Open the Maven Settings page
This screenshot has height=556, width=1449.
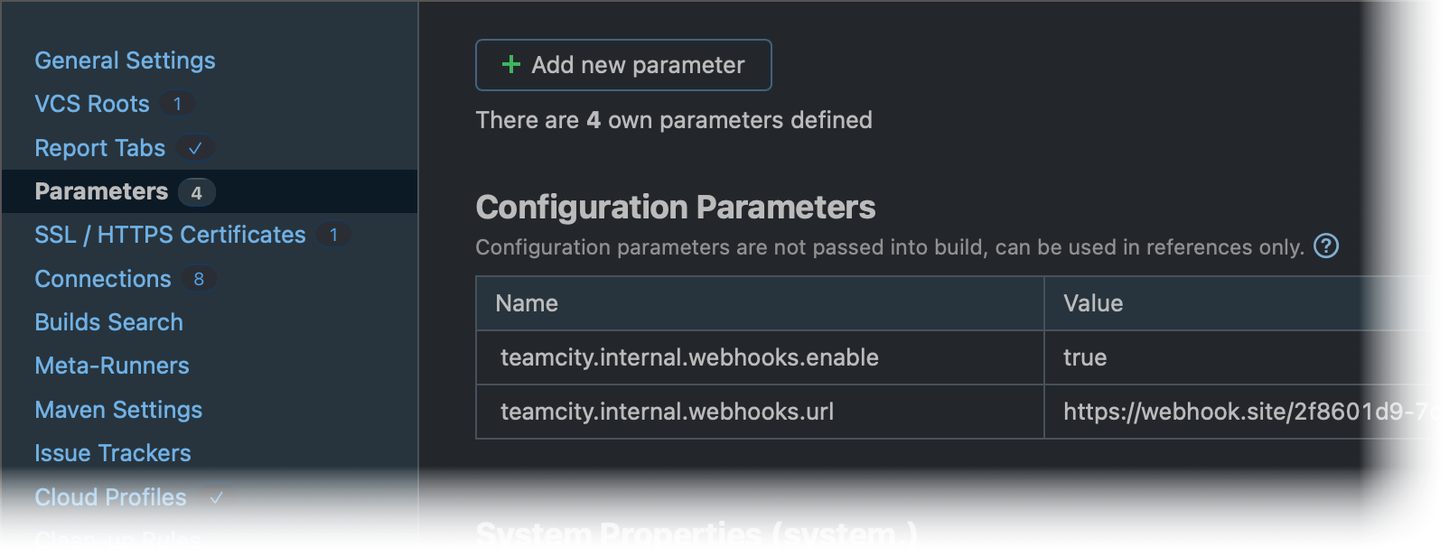pos(118,410)
